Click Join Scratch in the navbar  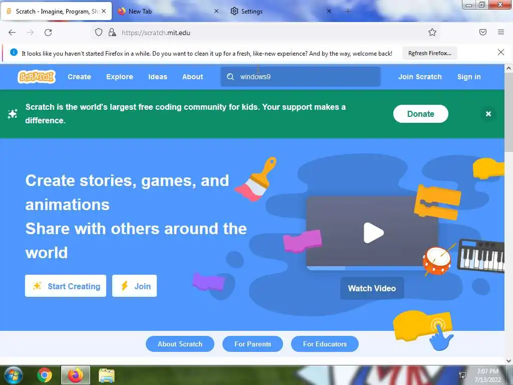(x=420, y=77)
